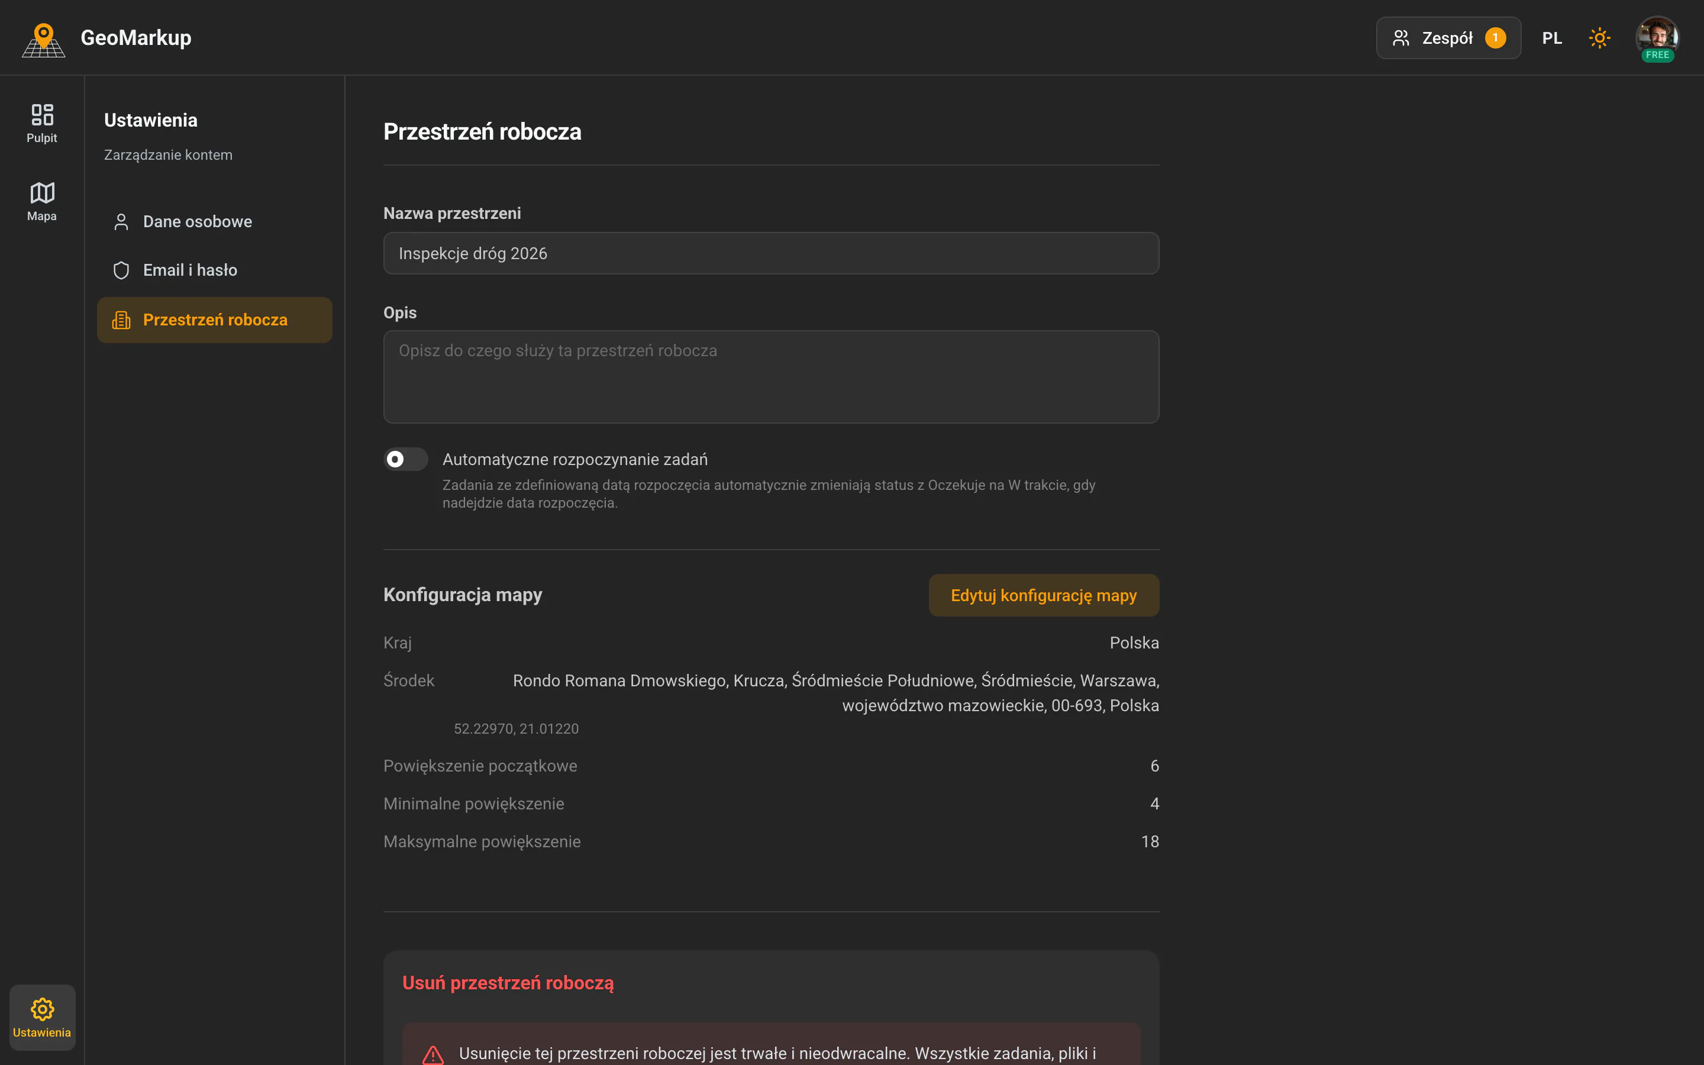
Task: Click the shield icon beside Email i hasło
Action: click(x=121, y=270)
